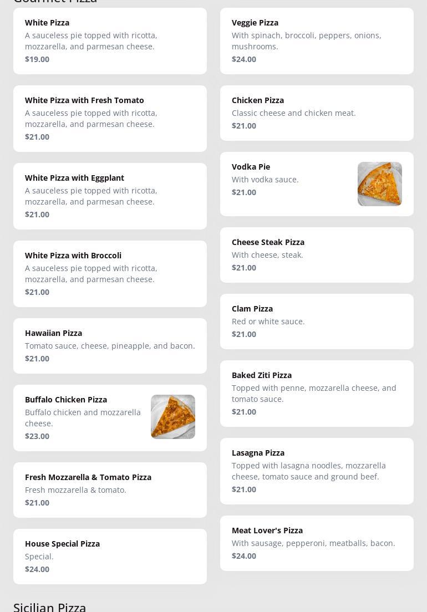427x612 pixels.
Task: Open the Vodka Pie slice photo
Action: 379,184
